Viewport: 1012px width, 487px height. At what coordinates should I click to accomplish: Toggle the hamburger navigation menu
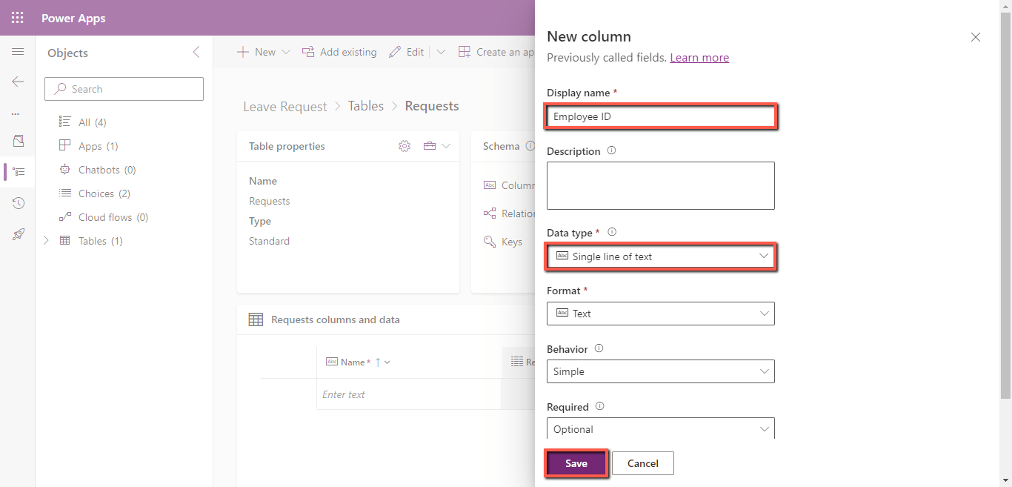click(18, 52)
